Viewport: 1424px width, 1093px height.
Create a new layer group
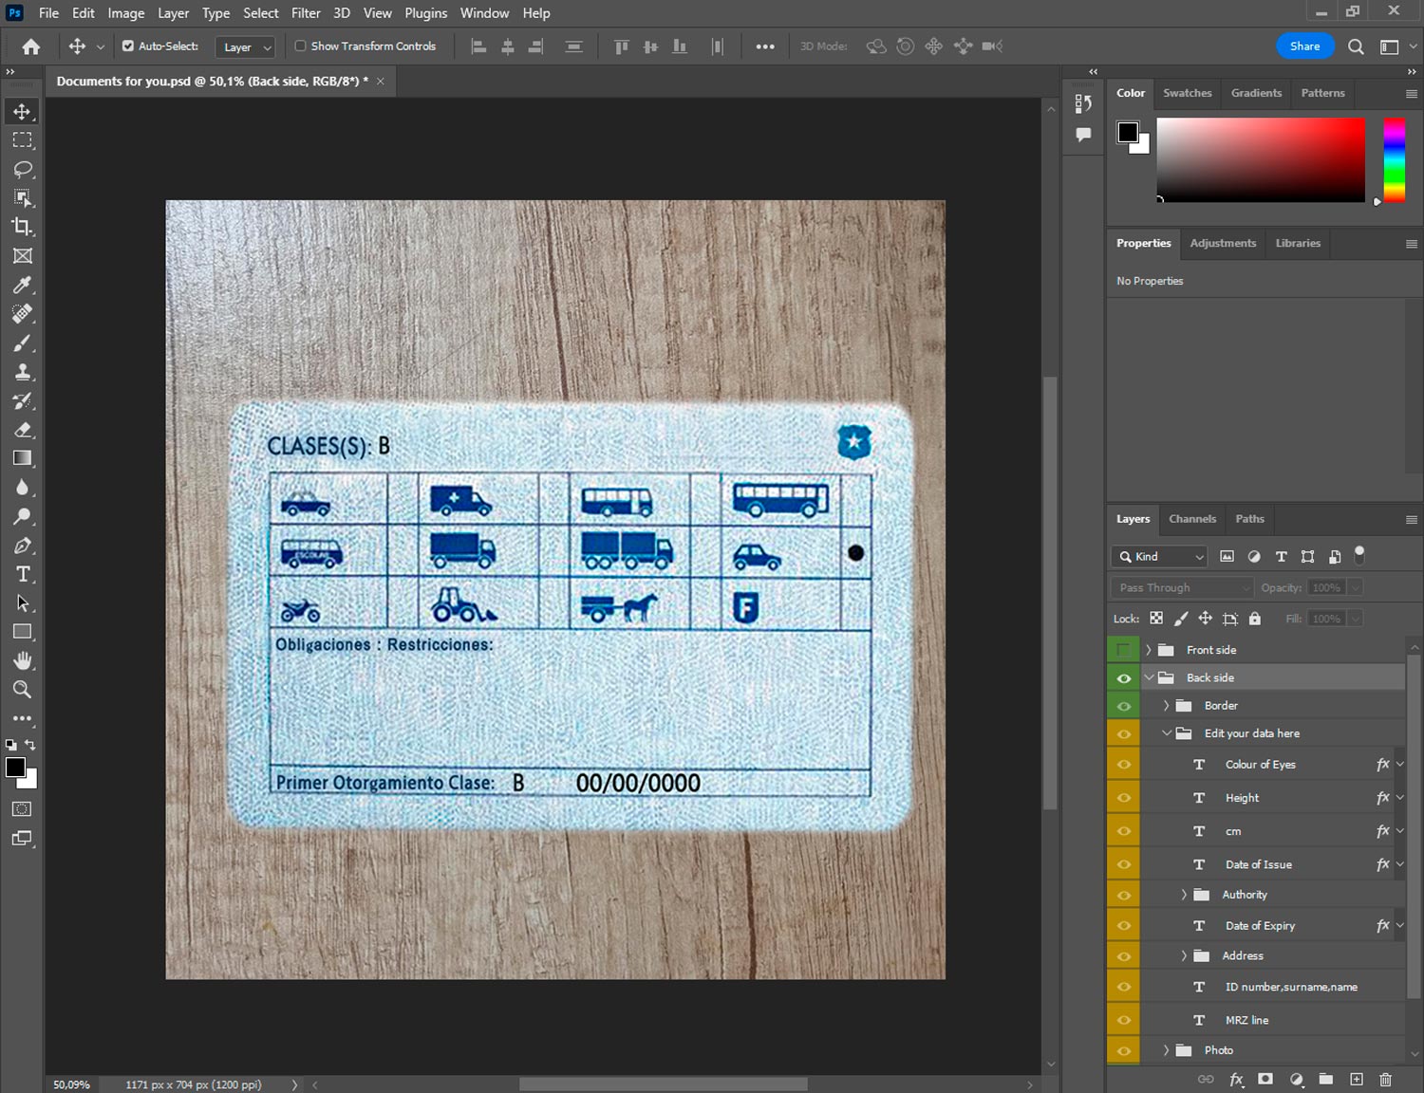(x=1325, y=1079)
